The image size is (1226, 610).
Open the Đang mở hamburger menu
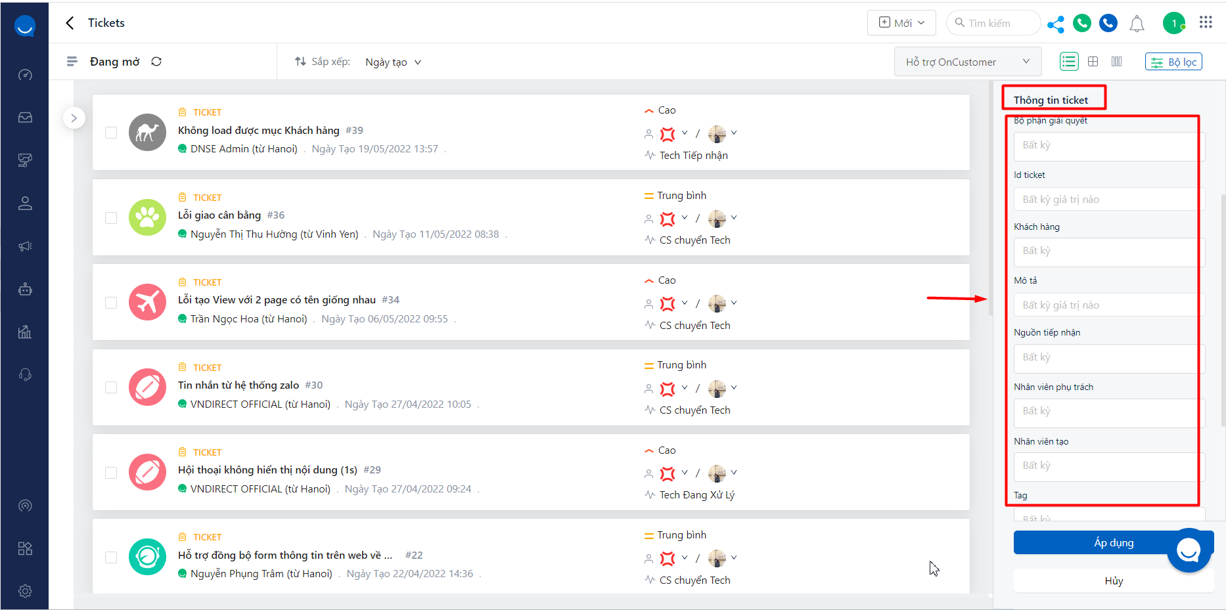pos(72,62)
